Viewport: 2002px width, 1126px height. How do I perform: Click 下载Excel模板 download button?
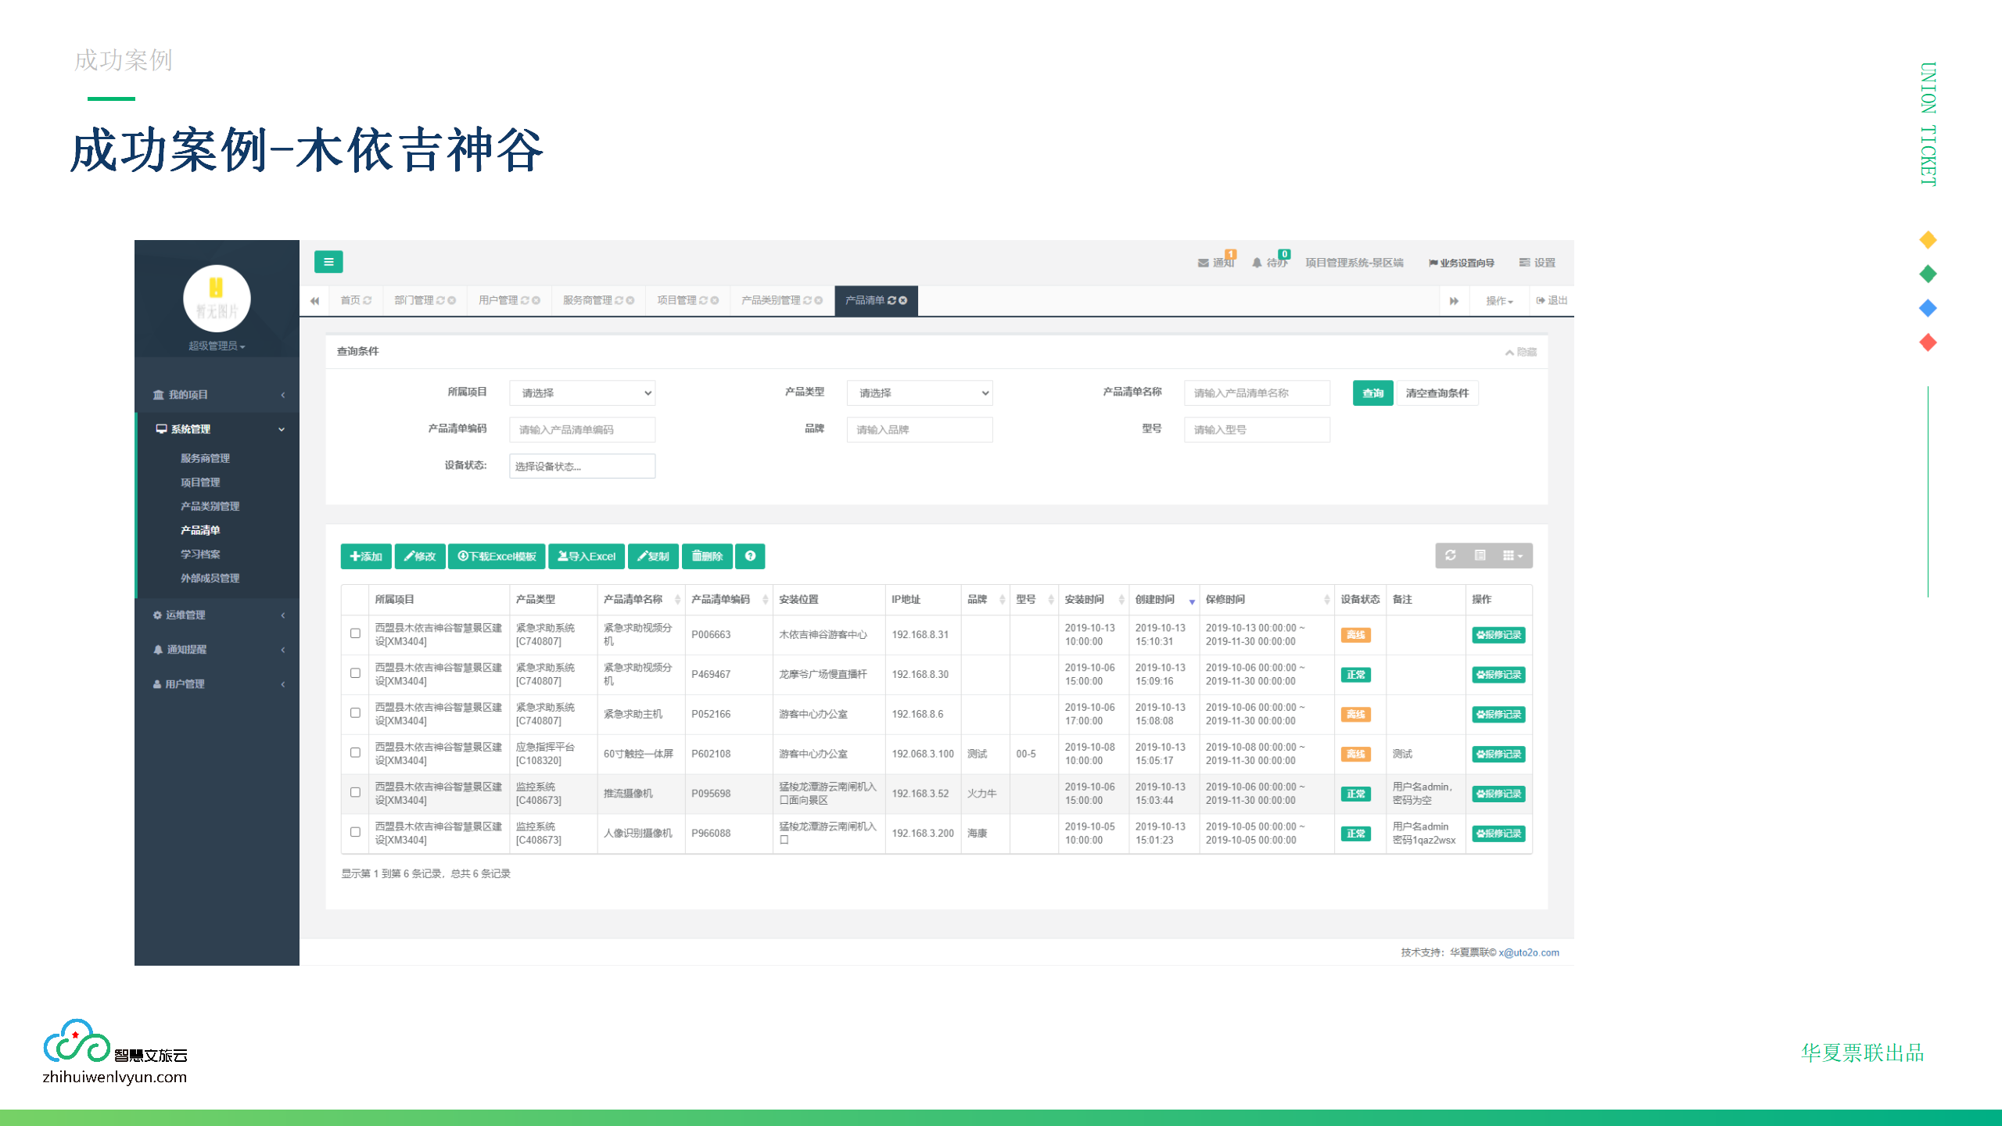(x=497, y=556)
